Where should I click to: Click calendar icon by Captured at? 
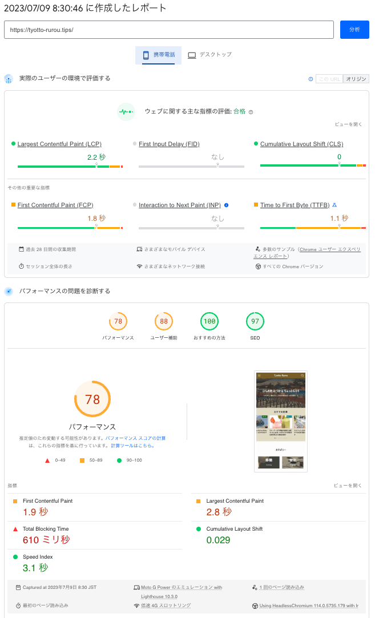pyautogui.click(x=18, y=587)
